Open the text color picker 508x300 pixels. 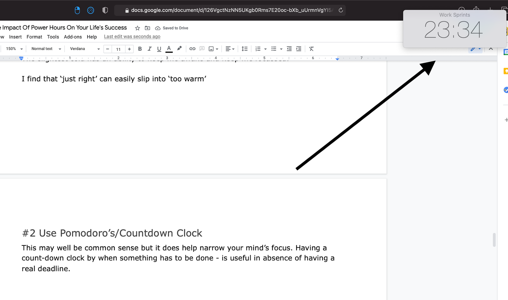tap(169, 49)
